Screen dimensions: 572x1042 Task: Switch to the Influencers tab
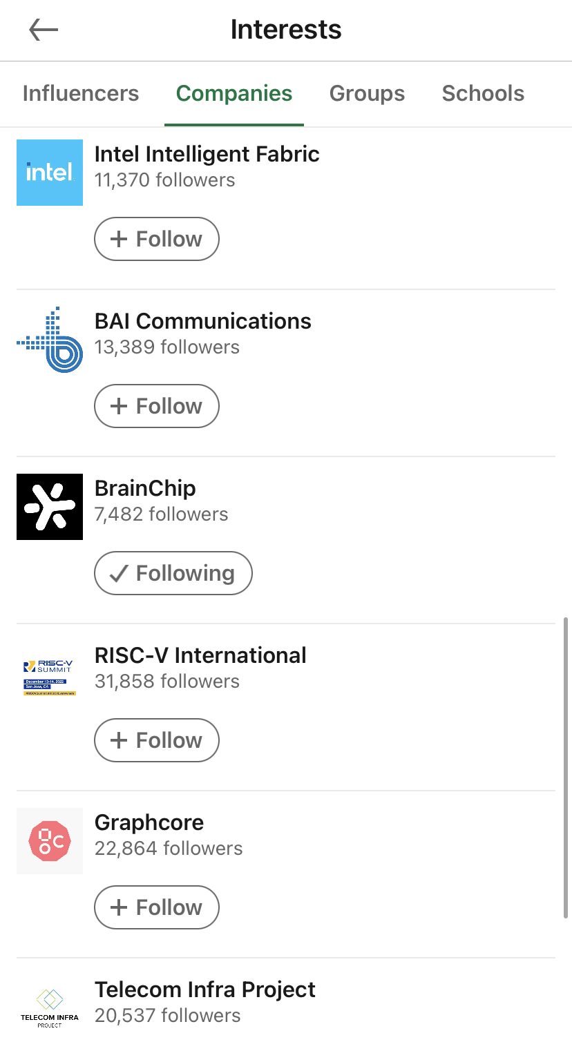(81, 93)
